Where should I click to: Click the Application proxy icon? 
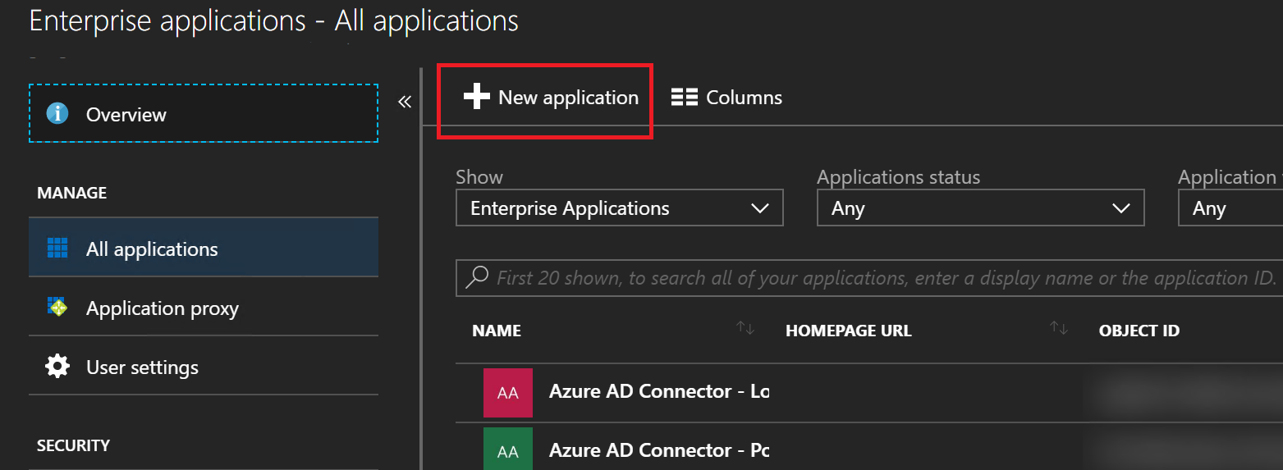coord(57,308)
